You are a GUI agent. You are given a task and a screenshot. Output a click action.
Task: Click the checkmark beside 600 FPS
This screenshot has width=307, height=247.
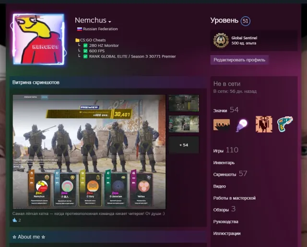point(85,51)
